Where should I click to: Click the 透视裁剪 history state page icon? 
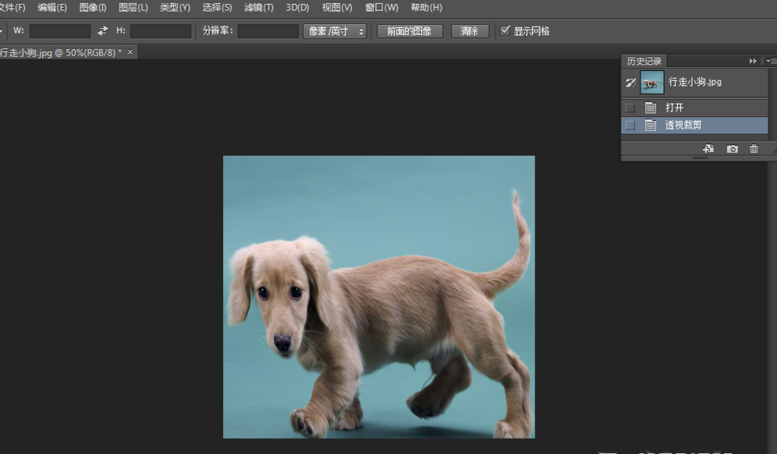pos(651,126)
